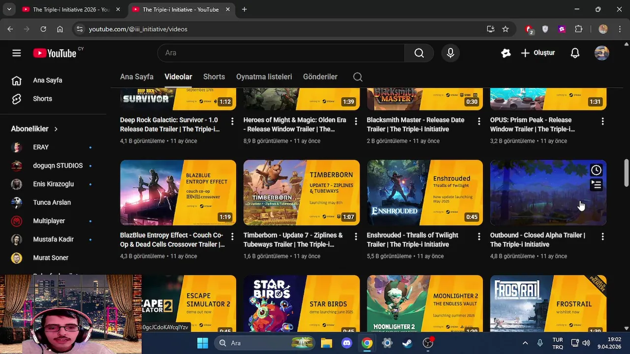The image size is (630, 354).
Task: Open options for BlazBlue Entropy Effect video
Action: coord(232,236)
